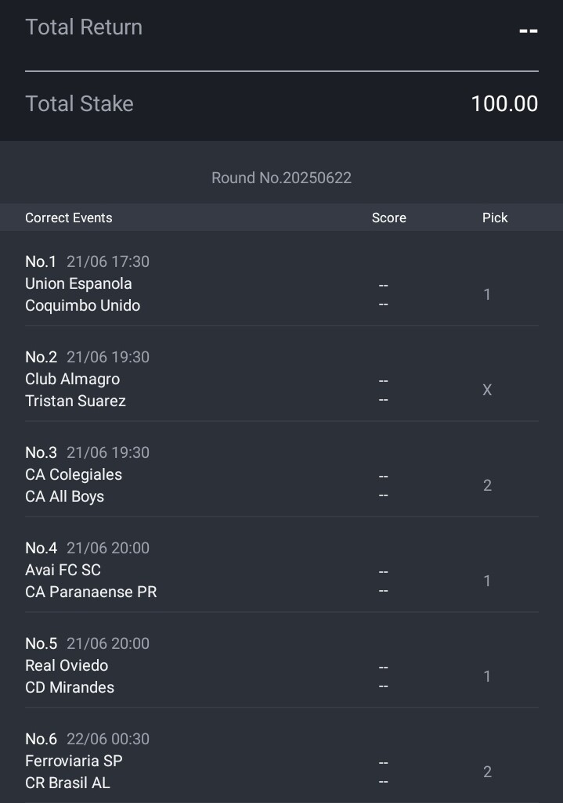This screenshot has height=803, width=563.
Task: Select the Union Espanola team name
Action: point(78,284)
